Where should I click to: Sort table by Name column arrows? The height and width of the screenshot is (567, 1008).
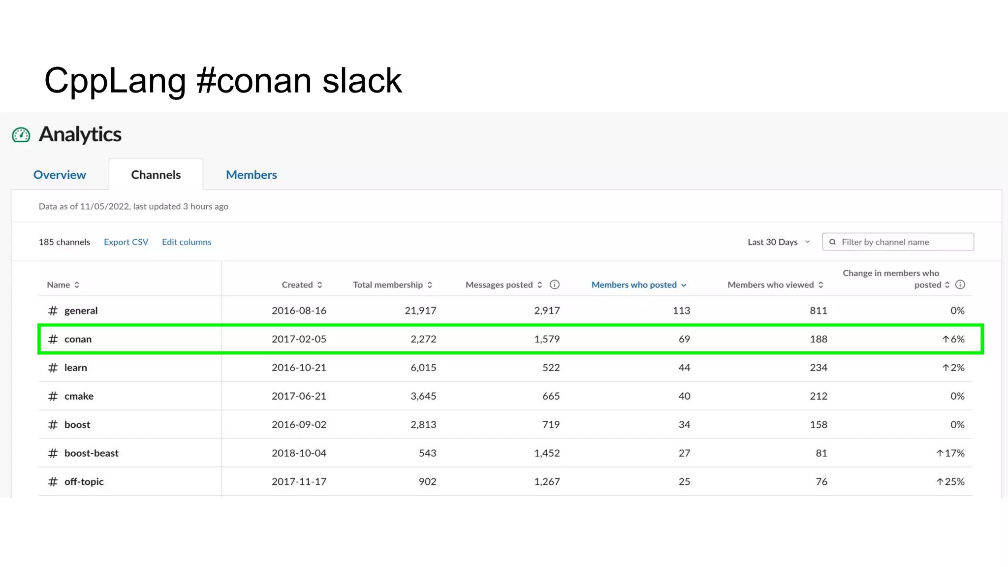pyautogui.click(x=77, y=285)
